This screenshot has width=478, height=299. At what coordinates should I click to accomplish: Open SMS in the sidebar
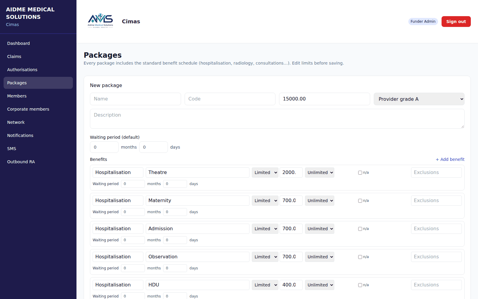(x=38, y=149)
